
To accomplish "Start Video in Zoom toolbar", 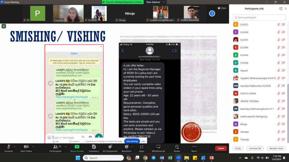I will (26, 148).
